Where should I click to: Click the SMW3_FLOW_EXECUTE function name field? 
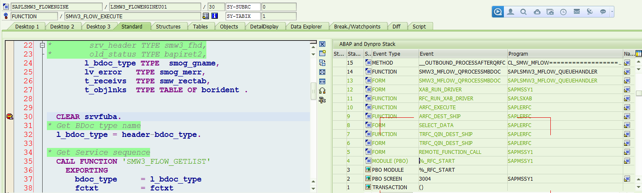click(133, 16)
